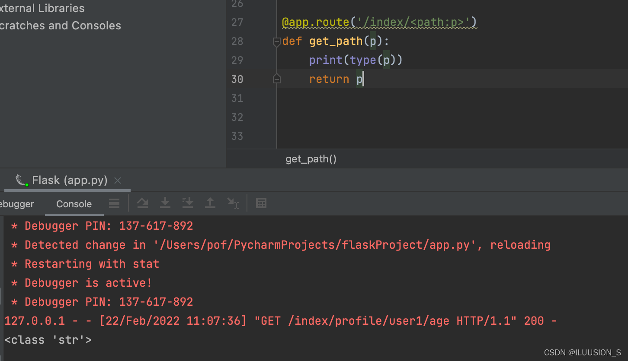Click line number 32 in the gutter
Viewport: 628px width, 361px height.
coord(237,117)
